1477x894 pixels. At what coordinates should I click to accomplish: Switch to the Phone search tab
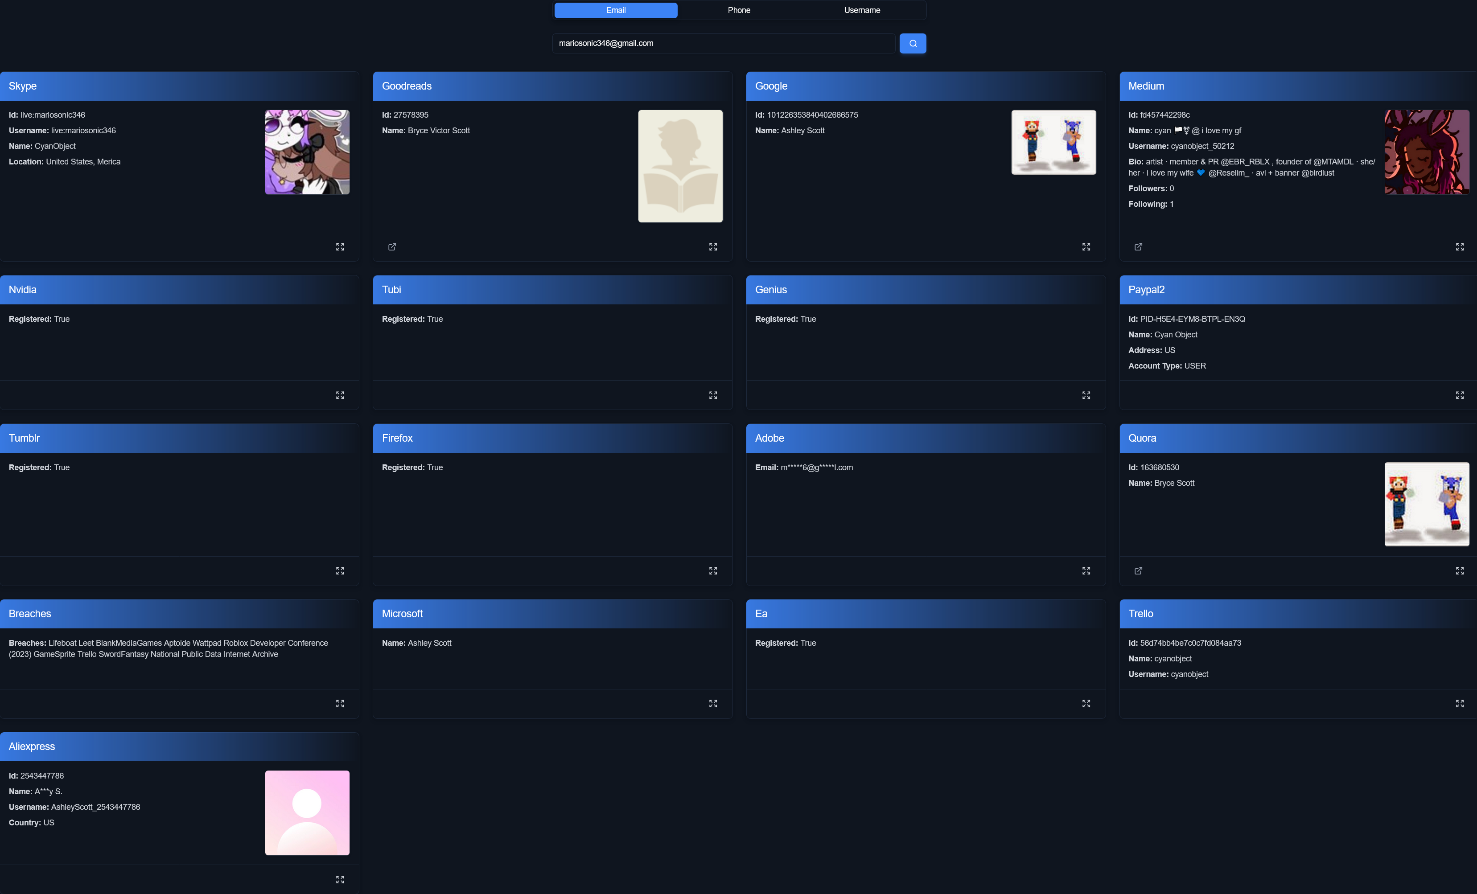738,10
